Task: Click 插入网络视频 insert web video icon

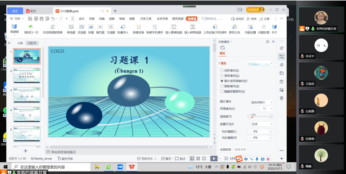Action: (x=193, y=27)
